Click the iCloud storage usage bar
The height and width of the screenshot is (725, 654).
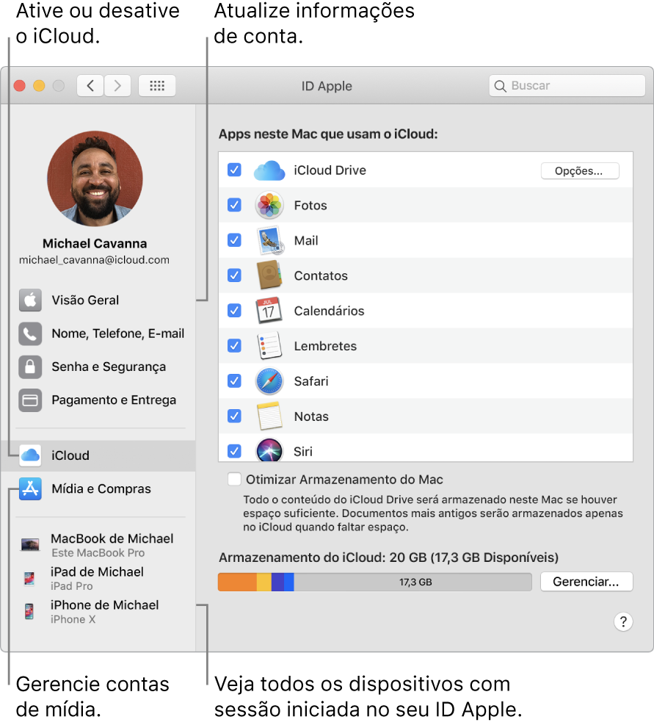[x=374, y=582]
